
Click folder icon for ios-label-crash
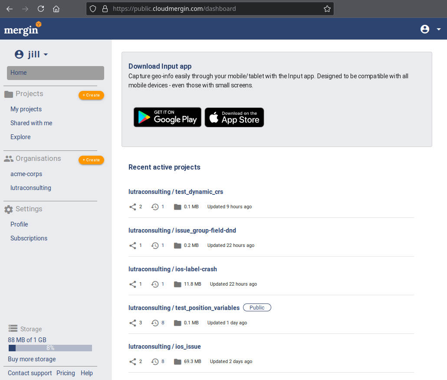pos(177,284)
